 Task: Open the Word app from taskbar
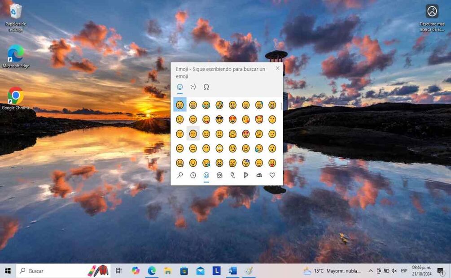(x=232, y=271)
